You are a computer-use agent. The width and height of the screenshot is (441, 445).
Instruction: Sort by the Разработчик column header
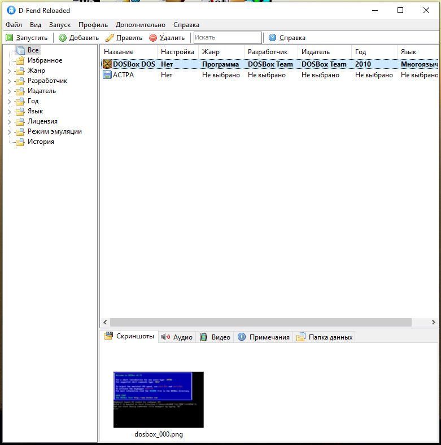(271, 52)
